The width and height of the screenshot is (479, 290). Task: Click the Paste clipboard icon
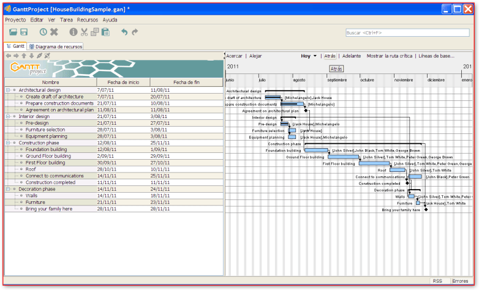point(105,32)
